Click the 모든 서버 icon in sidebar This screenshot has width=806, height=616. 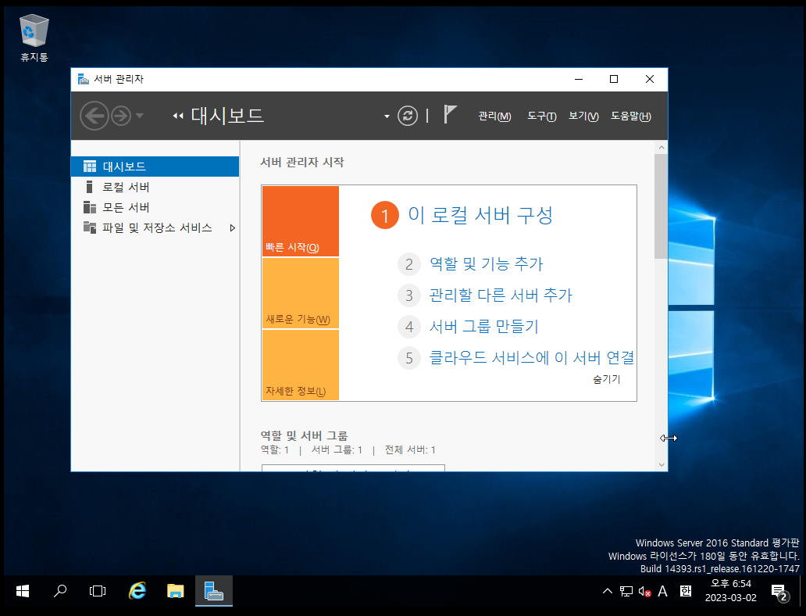pyautogui.click(x=90, y=207)
